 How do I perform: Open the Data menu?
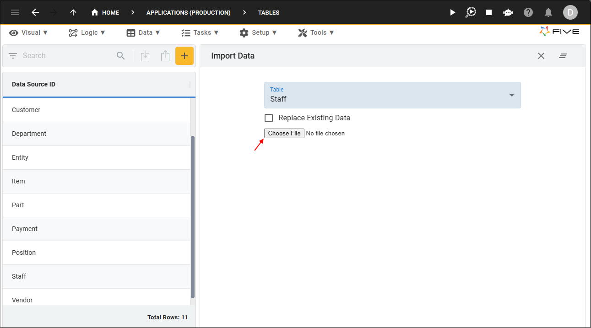pyautogui.click(x=143, y=32)
